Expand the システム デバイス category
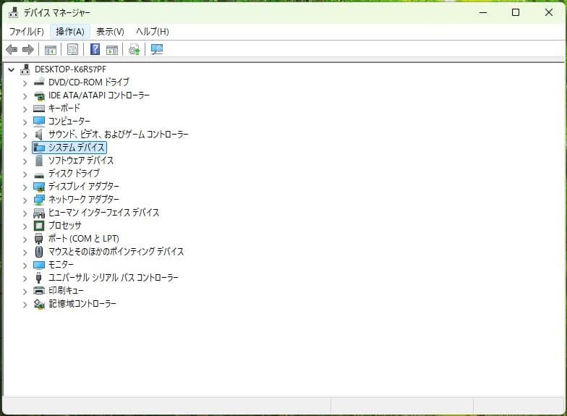Screen dimensions: 567x416 [25, 148]
